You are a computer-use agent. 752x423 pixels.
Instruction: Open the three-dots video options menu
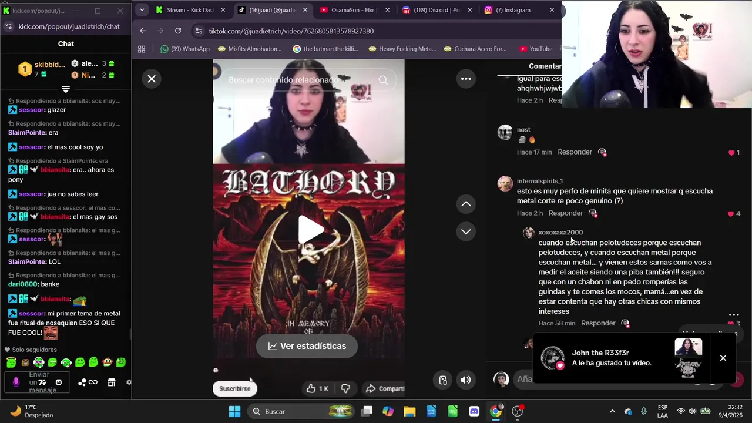point(466,79)
